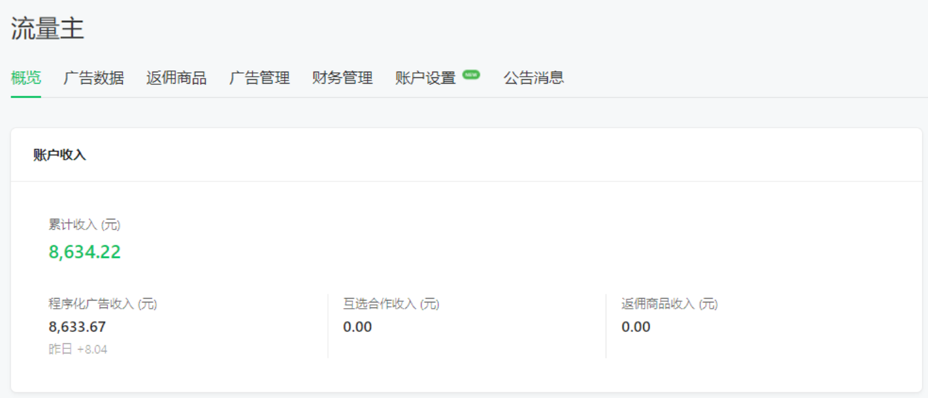Image resolution: width=928 pixels, height=398 pixels.
Task: Click the 返佣商品收入 (元) label
Action: pos(670,304)
